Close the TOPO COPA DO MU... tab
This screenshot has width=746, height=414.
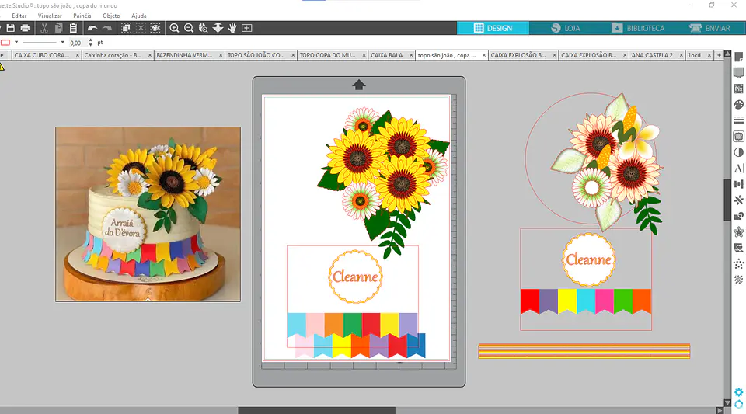click(364, 56)
